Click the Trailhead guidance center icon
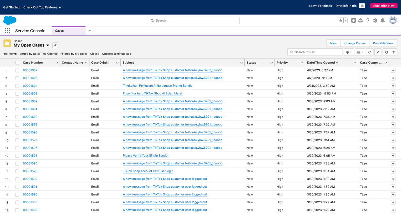Screen dimensions: 401x213 (x=360, y=20)
